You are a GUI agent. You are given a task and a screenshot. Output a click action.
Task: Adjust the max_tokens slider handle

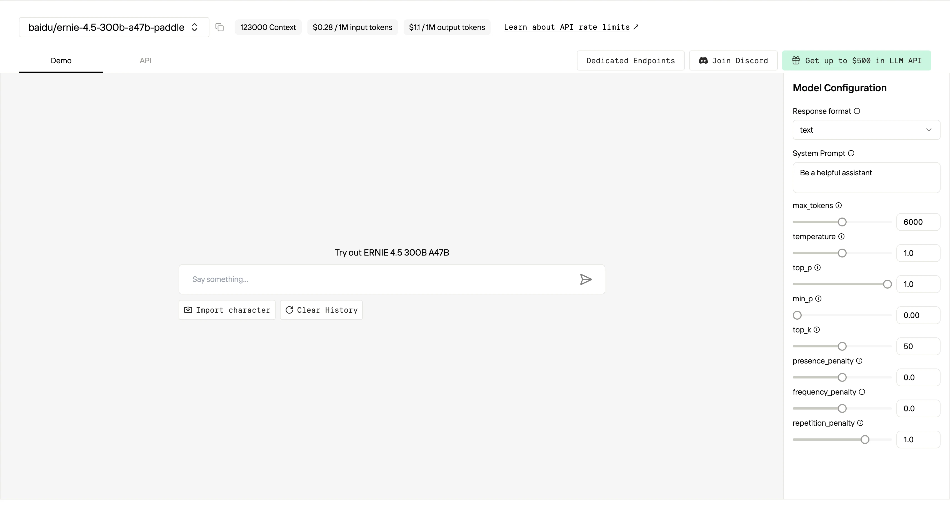pos(842,222)
